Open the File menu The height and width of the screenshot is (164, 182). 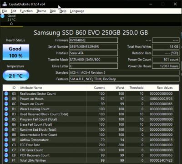tap(5, 11)
